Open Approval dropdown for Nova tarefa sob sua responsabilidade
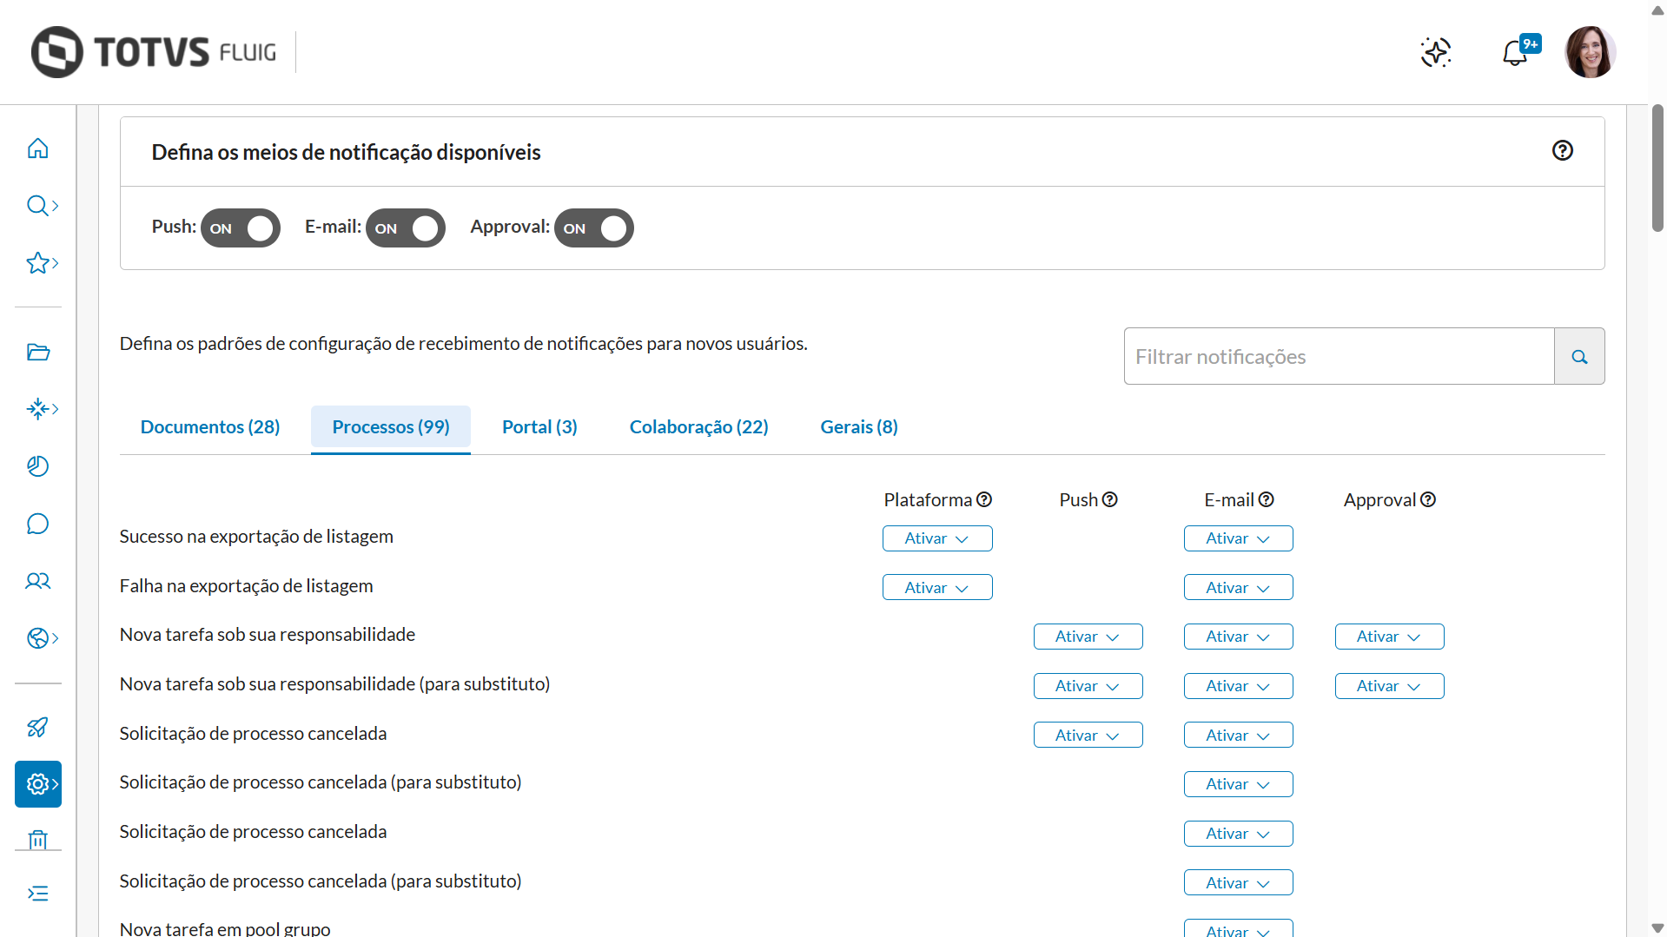 tap(1389, 637)
